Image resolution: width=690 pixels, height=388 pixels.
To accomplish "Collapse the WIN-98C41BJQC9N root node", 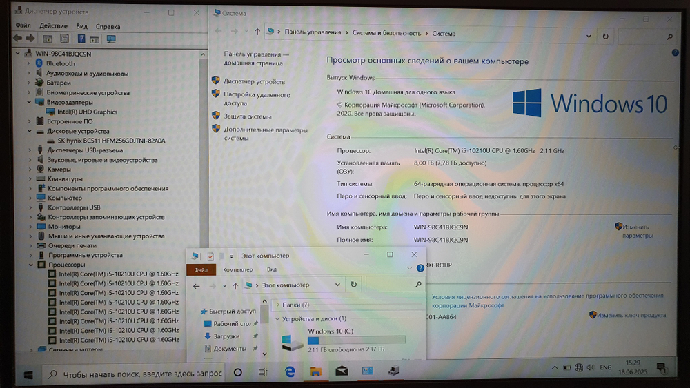I will [x=18, y=54].
